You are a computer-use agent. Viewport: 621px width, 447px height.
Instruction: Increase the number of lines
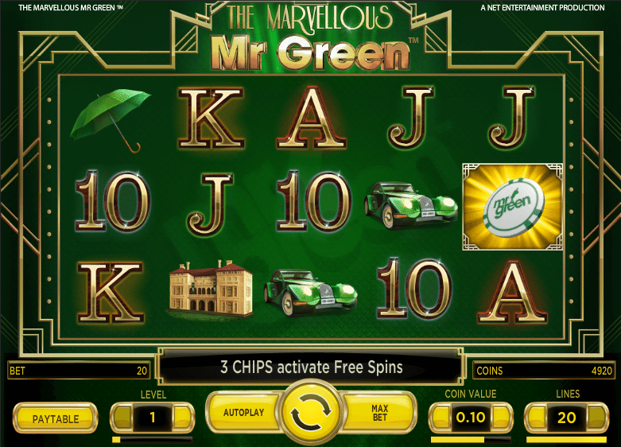tap(597, 418)
